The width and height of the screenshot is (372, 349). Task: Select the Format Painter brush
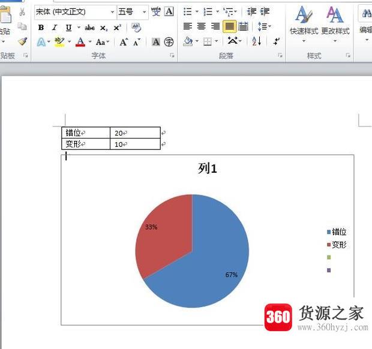23,41
